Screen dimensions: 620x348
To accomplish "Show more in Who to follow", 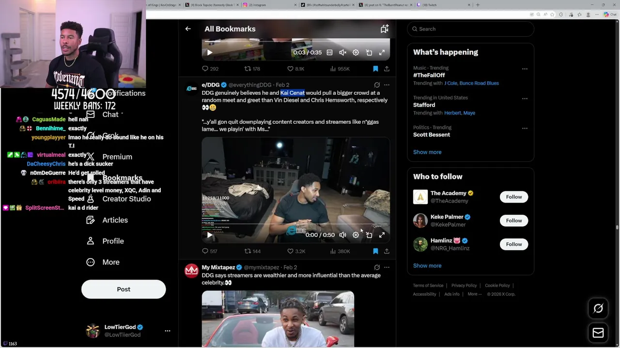I will pos(427,265).
